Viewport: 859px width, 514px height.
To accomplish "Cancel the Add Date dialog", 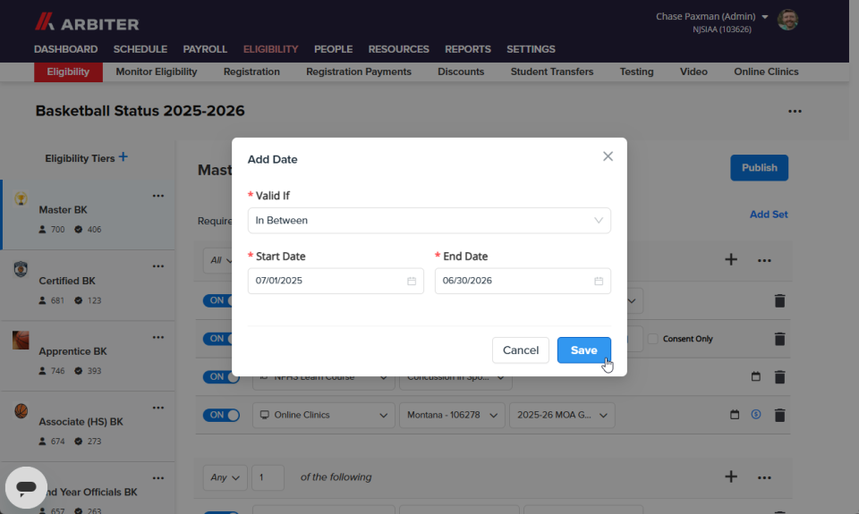I will tap(521, 350).
